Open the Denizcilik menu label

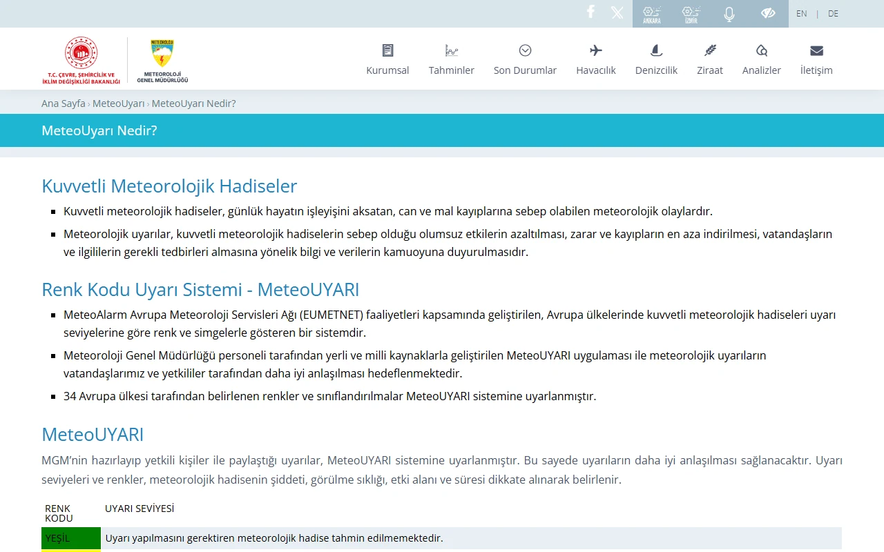(x=656, y=70)
